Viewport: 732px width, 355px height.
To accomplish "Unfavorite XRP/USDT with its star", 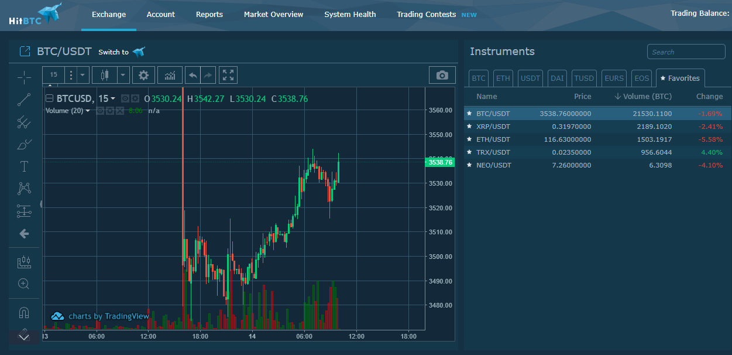I will 469,127.
